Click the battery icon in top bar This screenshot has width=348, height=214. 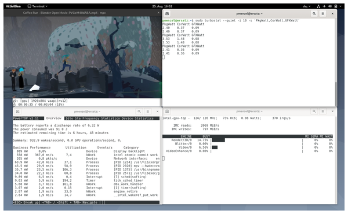(336, 6)
